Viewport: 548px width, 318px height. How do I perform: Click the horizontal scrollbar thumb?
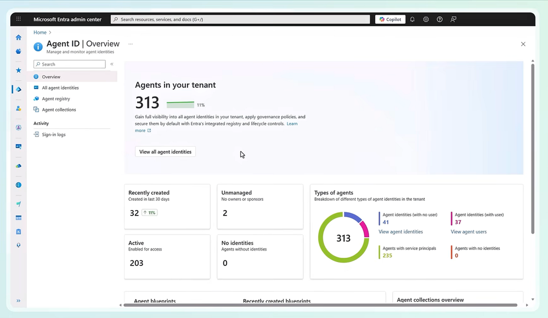click(x=320, y=305)
